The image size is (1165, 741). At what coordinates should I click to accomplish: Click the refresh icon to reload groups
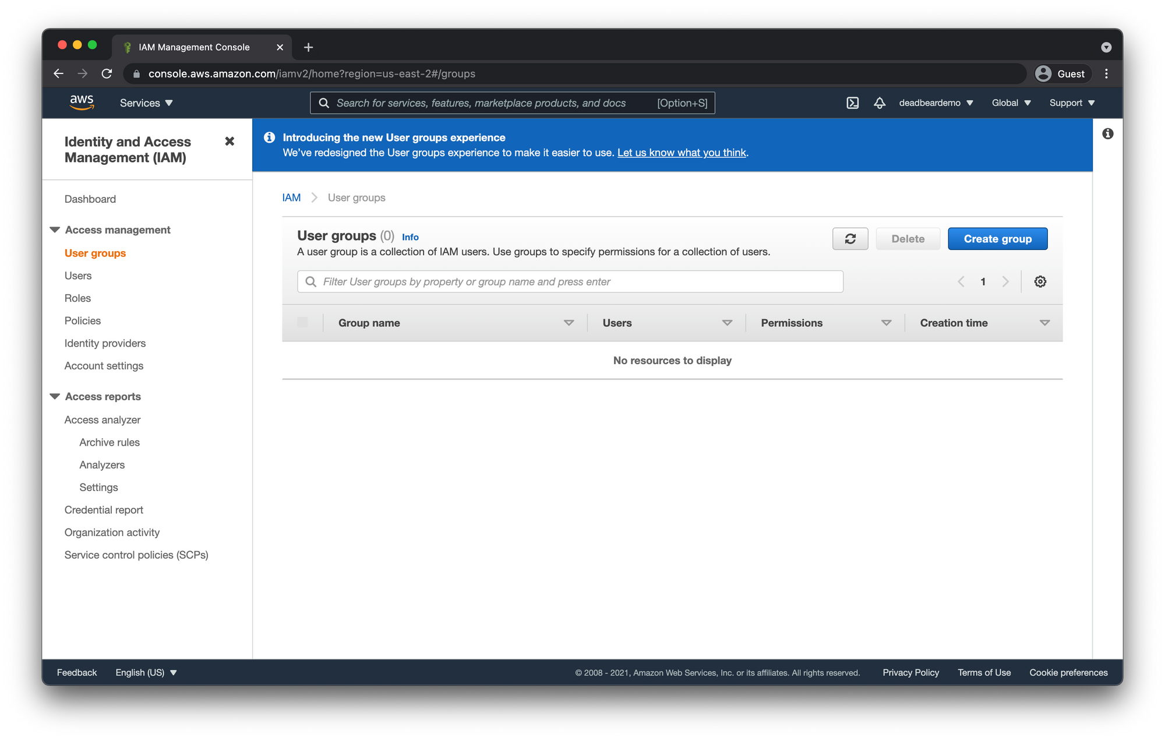pos(849,238)
